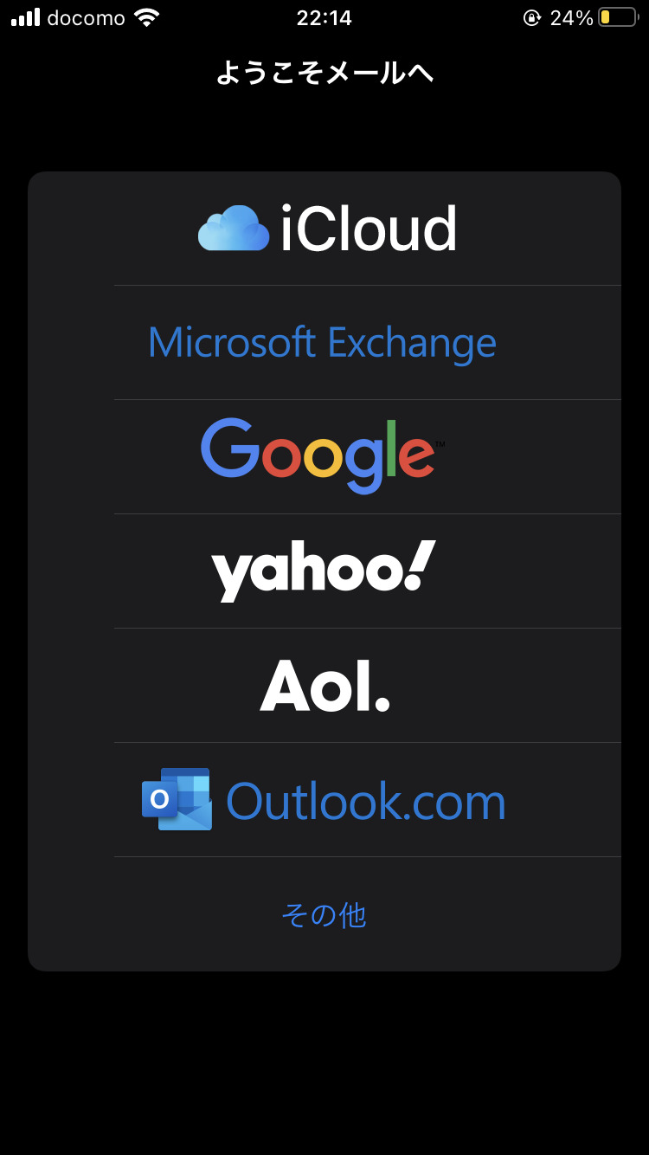Tap the exclamation mark in yahoo! logo

click(x=420, y=565)
